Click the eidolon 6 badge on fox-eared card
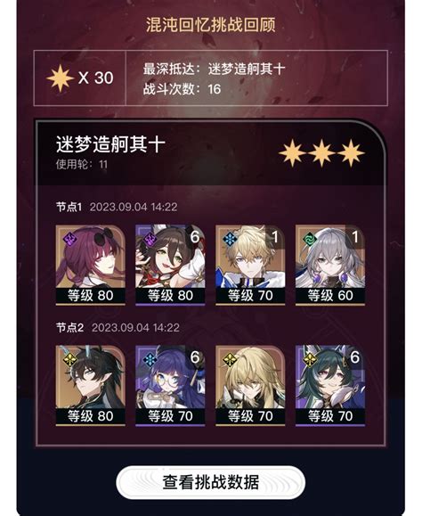 (x=195, y=236)
